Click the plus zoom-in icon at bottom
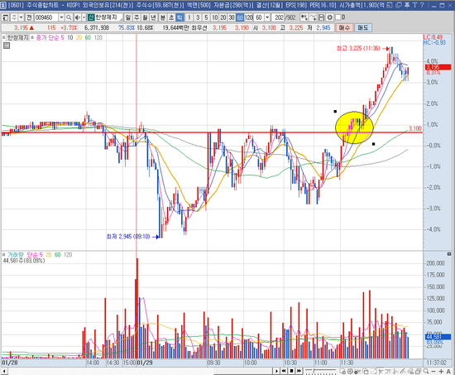The image size is (455, 375). tap(441, 371)
